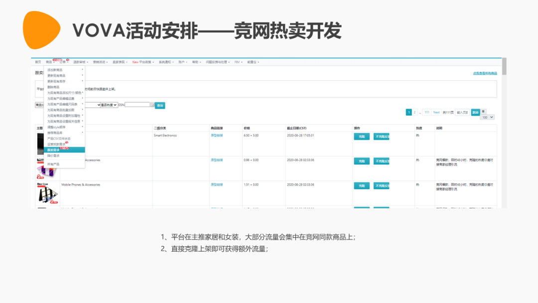Image resolution: width=538 pixels, height=303 pixels.
Task: Open 产品CSV文件状态 from the menu
Action: (64, 139)
